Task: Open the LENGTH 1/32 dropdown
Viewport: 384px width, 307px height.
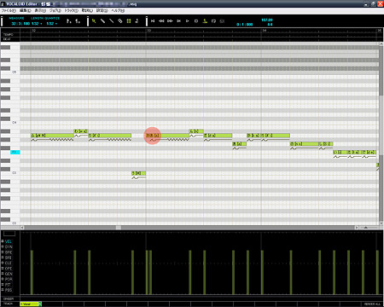Action: tap(37, 24)
